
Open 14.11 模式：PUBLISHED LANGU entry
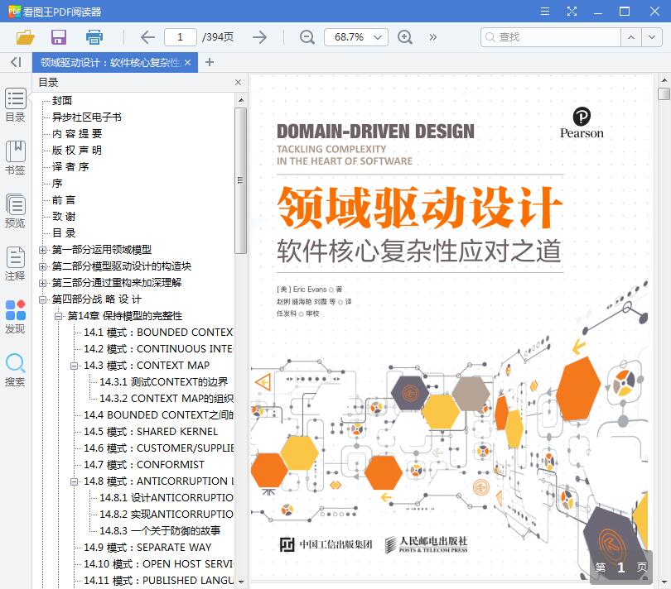tap(158, 581)
